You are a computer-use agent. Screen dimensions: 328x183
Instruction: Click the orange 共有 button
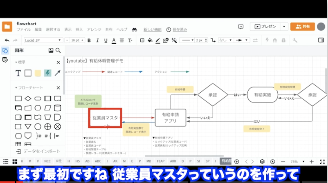(302, 27)
